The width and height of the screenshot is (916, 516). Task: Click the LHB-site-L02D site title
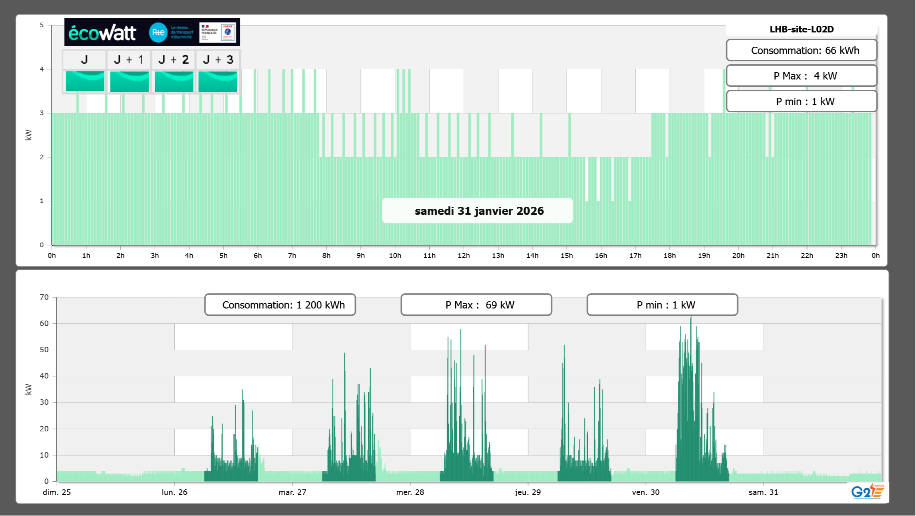[801, 29]
